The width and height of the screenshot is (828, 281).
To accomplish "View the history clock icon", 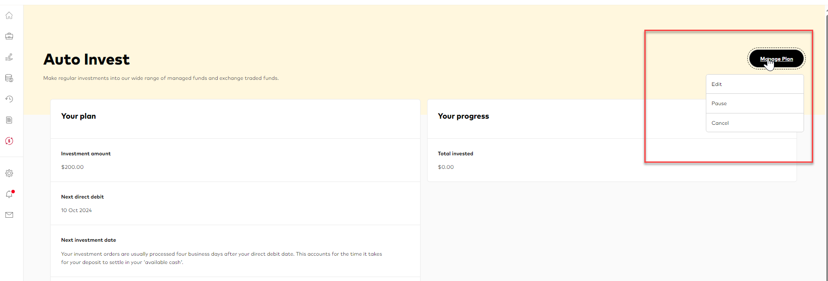I will click(x=9, y=99).
